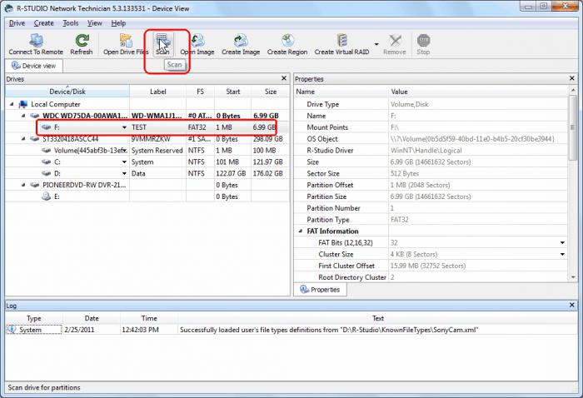Screen dimensions: 583x398
Task: Select the System log entry row
Action: coord(291,330)
